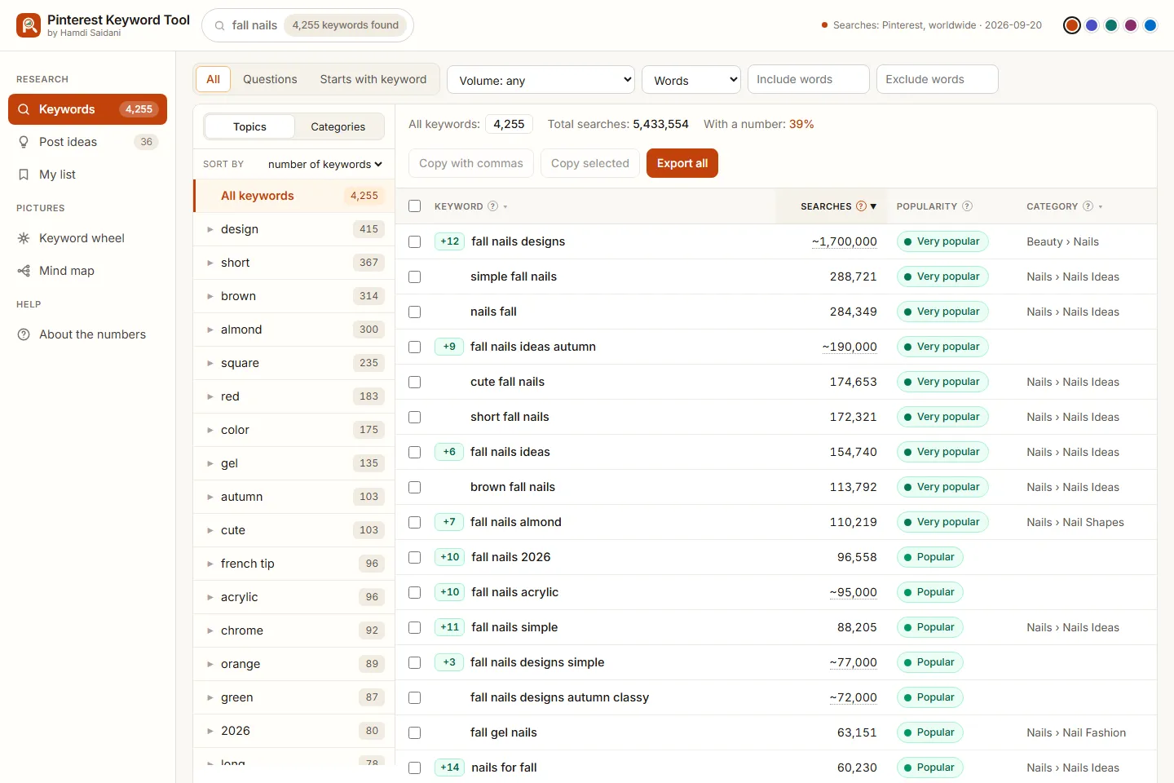Switch to the All filter tab
The image size is (1174, 783).
pos(213,79)
